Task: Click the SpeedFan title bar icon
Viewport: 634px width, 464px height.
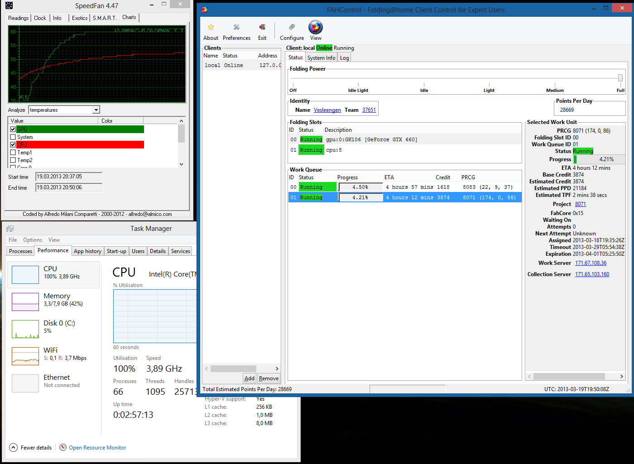Action: click(9, 5)
